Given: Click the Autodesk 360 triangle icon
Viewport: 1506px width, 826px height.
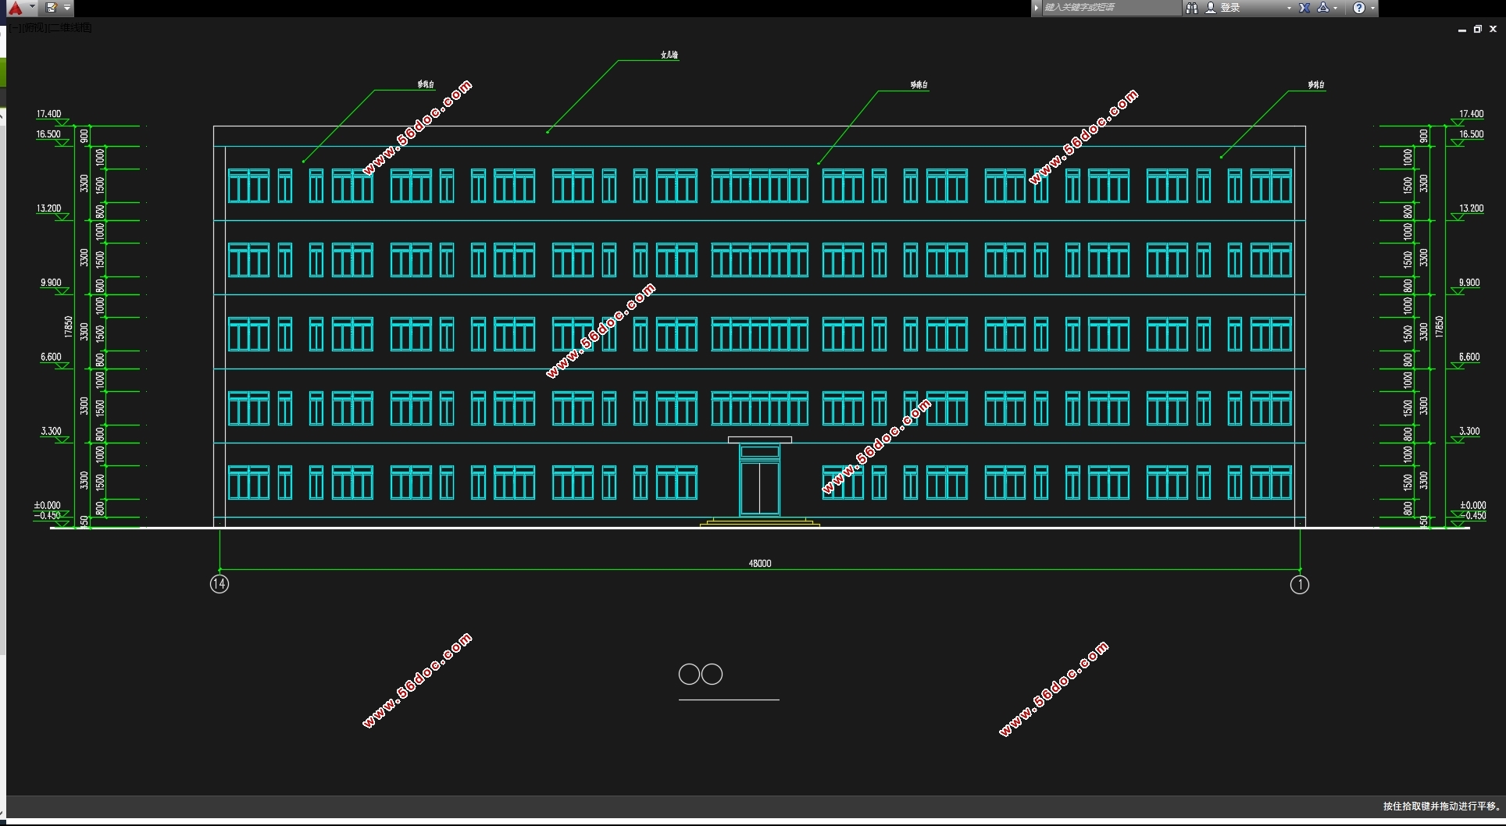Looking at the screenshot, I should coord(1322,8).
